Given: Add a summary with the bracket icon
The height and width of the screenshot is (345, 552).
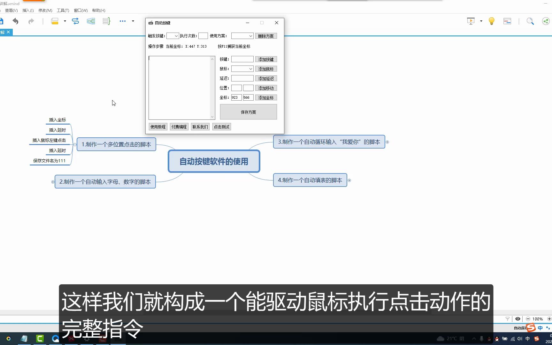Looking at the screenshot, I should (106, 21).
